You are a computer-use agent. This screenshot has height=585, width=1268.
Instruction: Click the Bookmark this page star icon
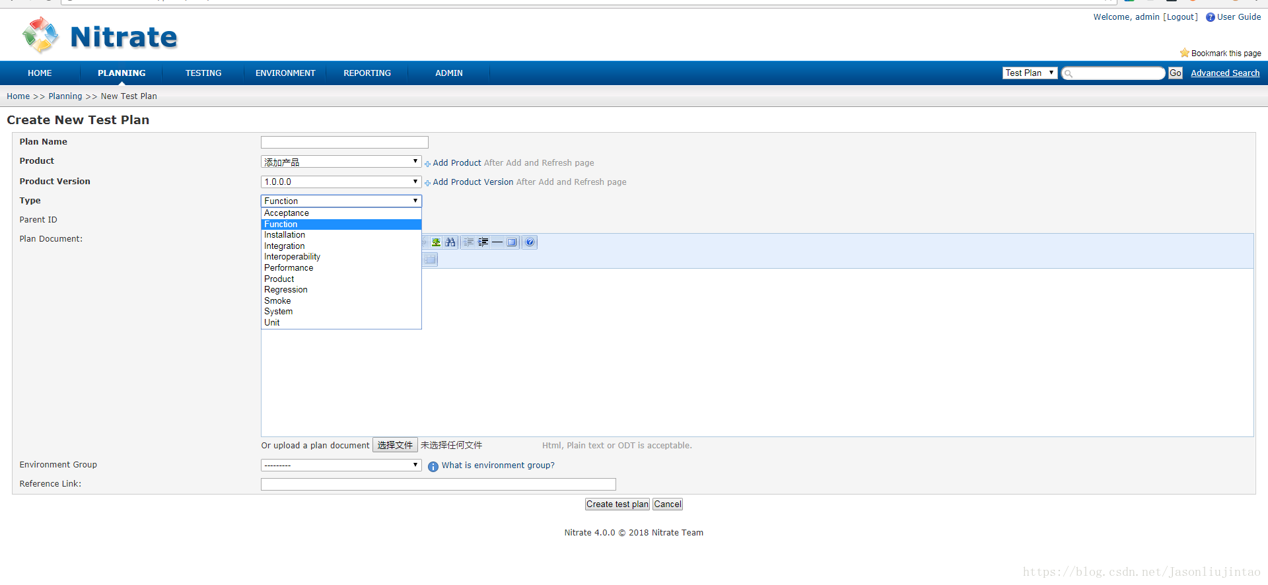(x=1185, y=53)
